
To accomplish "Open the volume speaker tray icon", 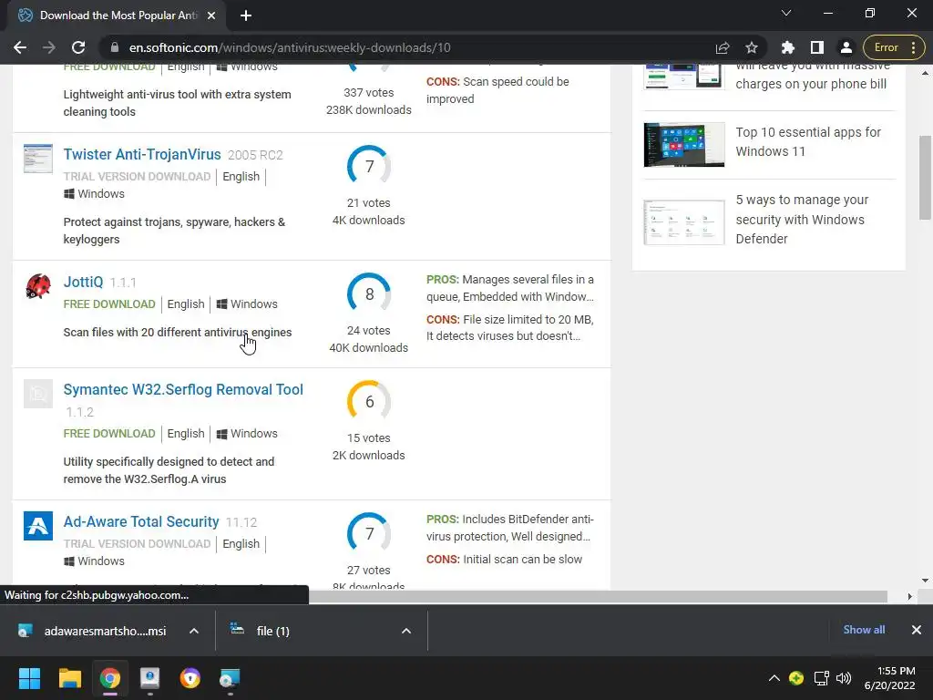I will pyautogui.click(x=844, y=678).
